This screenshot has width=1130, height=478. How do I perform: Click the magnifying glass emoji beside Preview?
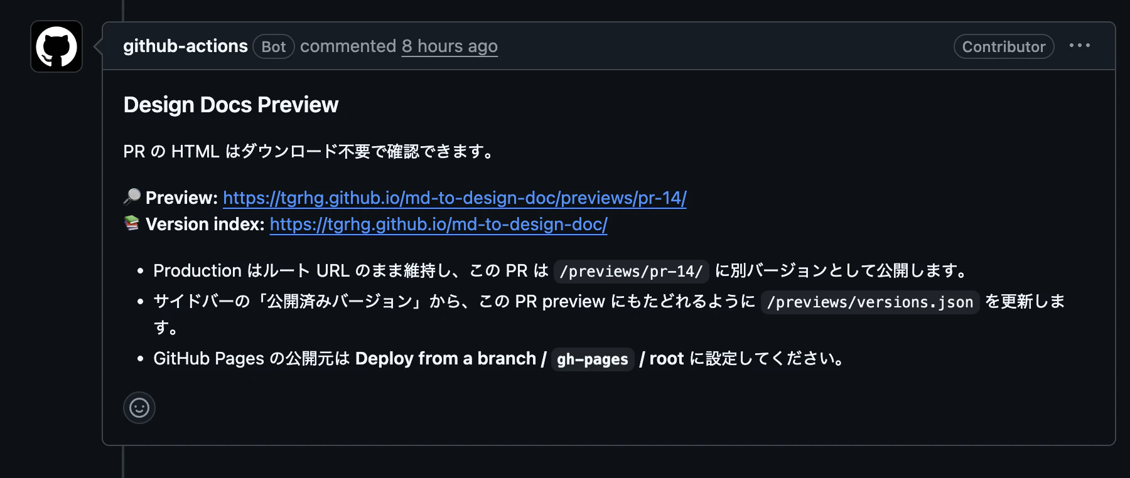[132, 197]
